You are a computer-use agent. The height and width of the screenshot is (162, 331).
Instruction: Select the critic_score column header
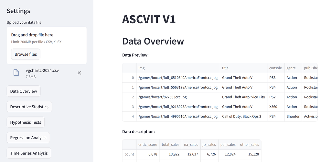[148, 145]
